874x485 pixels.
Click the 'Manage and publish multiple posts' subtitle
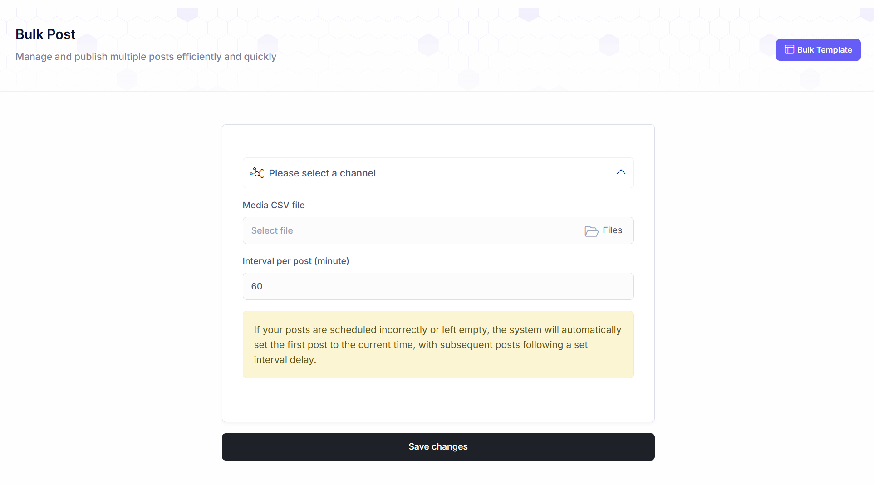[x=146, y=57]
